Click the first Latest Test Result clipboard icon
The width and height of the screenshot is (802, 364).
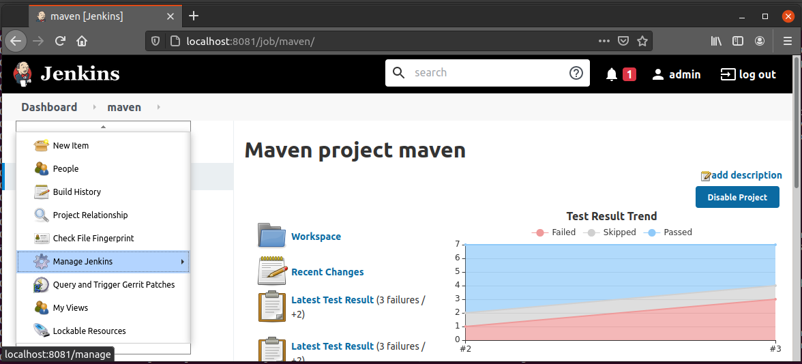[x=271, y=305]
